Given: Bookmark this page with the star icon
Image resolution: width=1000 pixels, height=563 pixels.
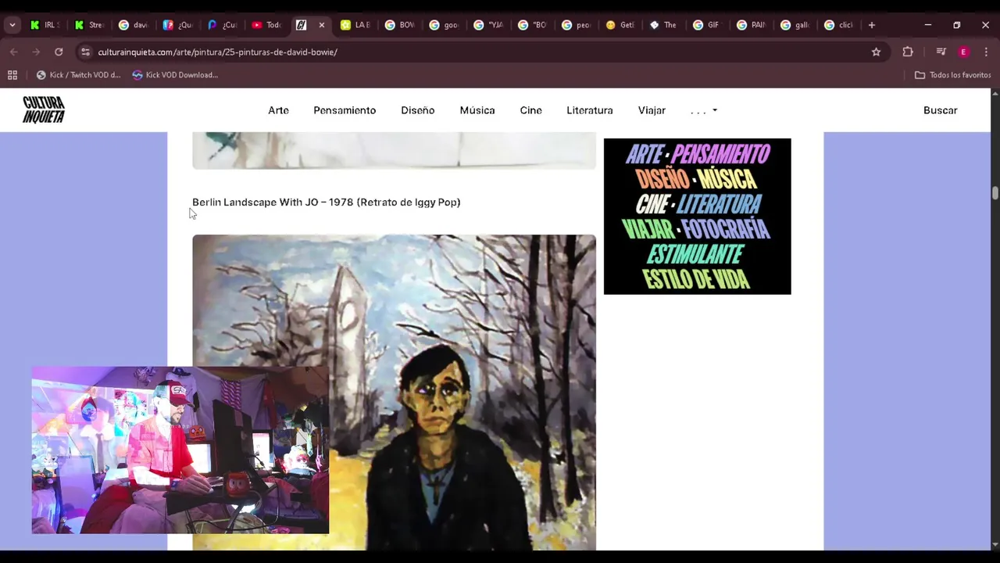Looking at the screenshot, I should 876,52.
